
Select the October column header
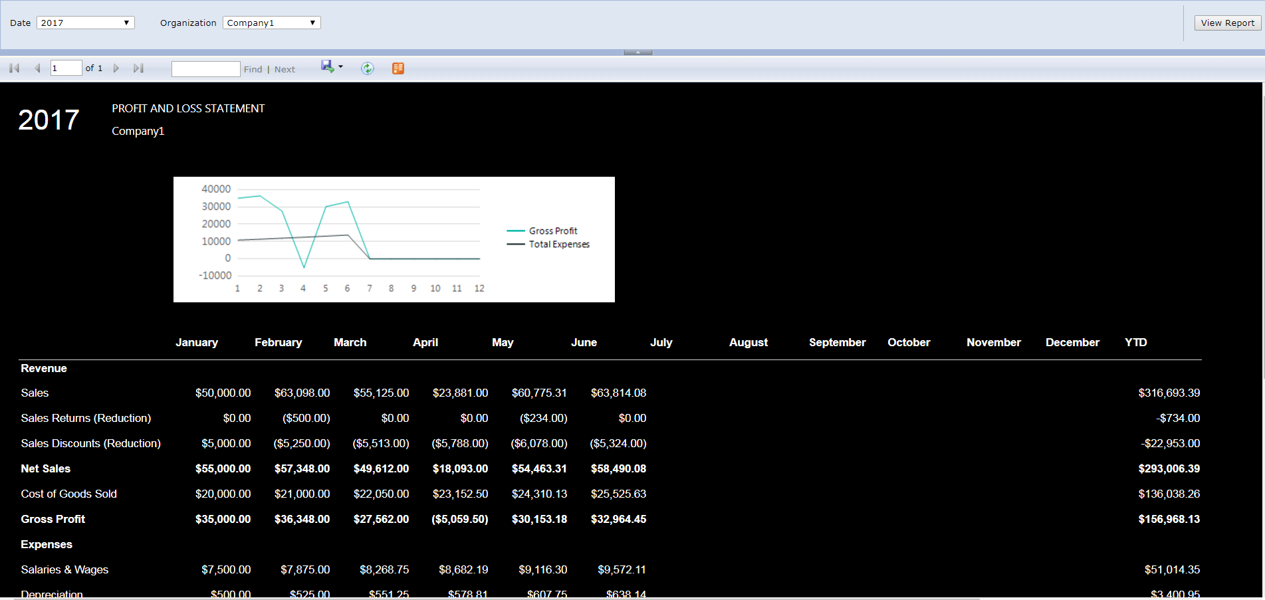pyautogui.click(x=909, y=342)
